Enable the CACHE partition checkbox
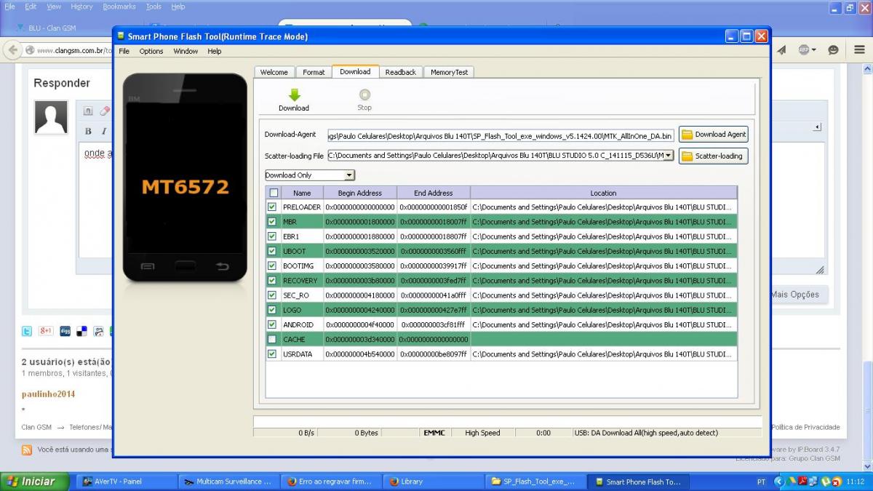The height and width of the screenshot is (491, 873). click(272, 339)
